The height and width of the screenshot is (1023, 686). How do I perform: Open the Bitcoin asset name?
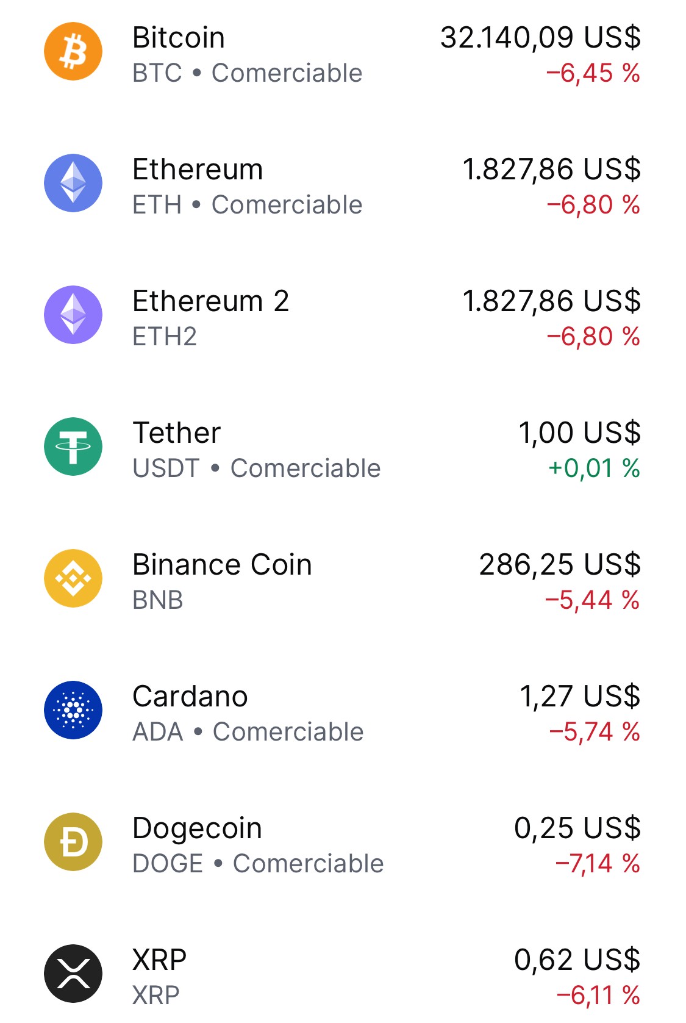point(179,38)
